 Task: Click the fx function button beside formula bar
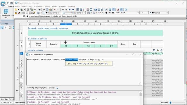[x=27, y=16]
